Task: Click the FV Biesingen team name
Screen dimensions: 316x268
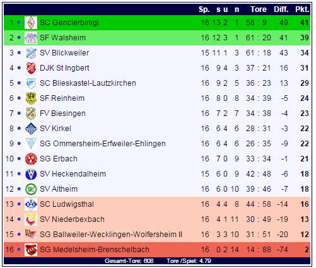Action: [62, 114]
